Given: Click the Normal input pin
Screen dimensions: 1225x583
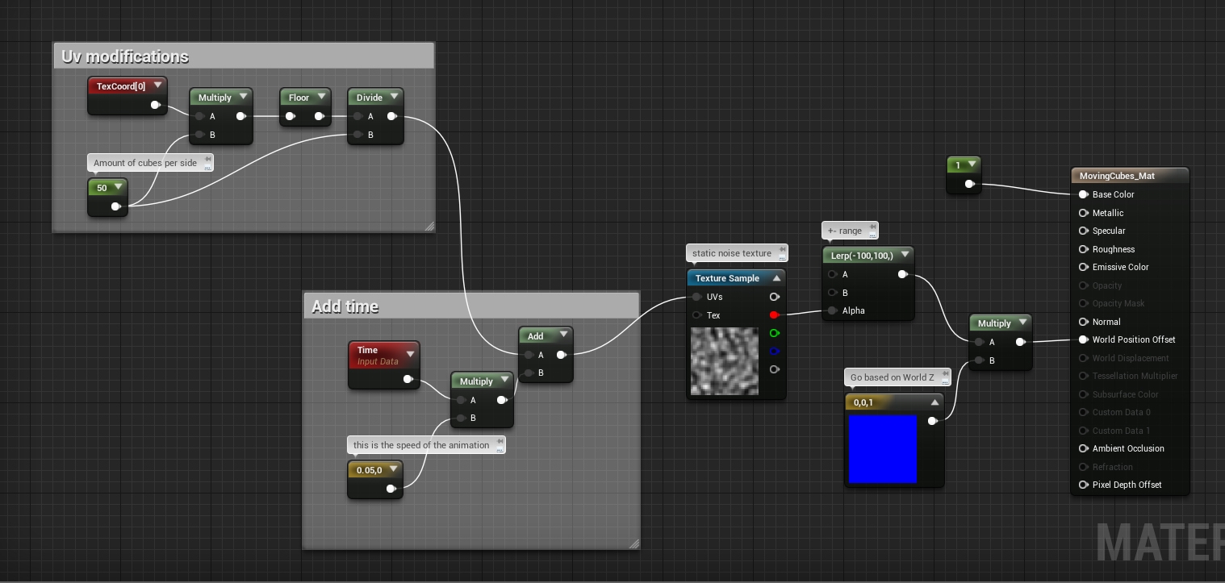Looking at the screenshot, I should point(1084,322).
